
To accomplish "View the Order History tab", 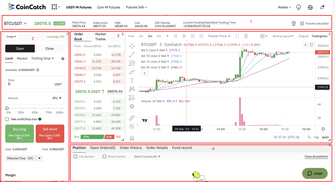I will [131, 148].
